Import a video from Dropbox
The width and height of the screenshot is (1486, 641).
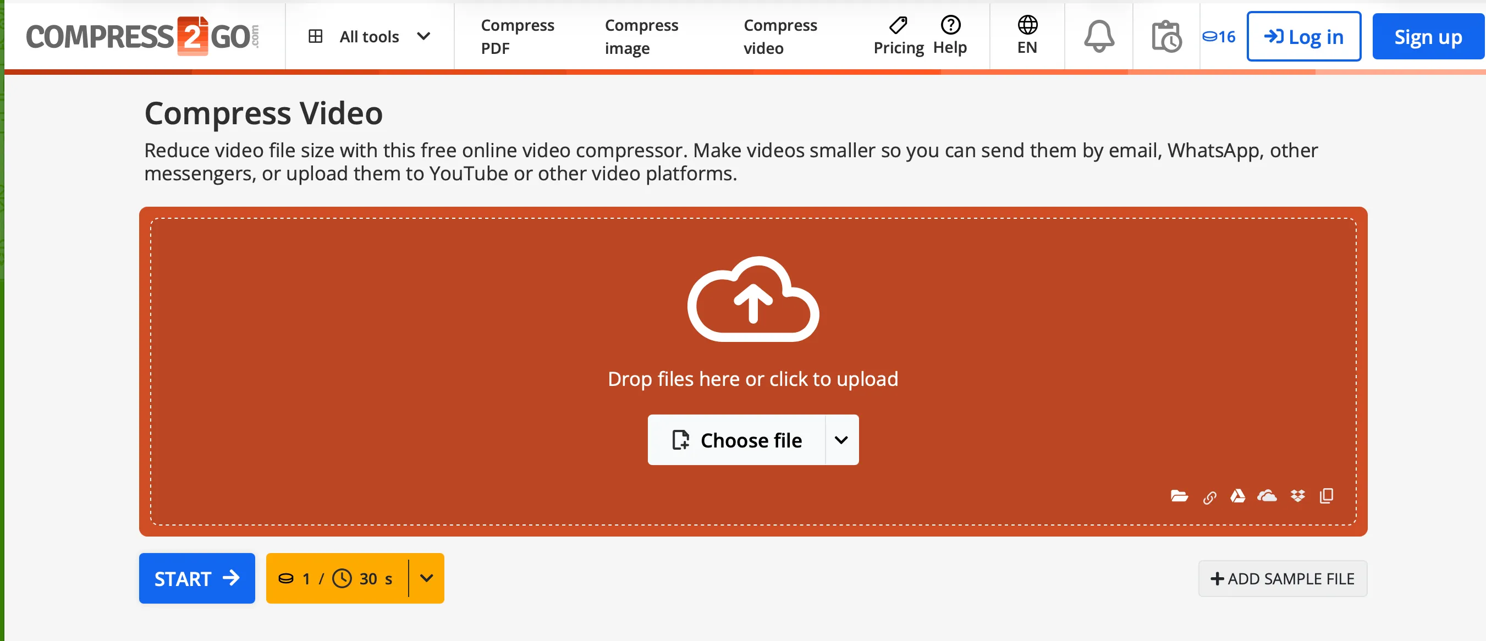[1298, 496]
